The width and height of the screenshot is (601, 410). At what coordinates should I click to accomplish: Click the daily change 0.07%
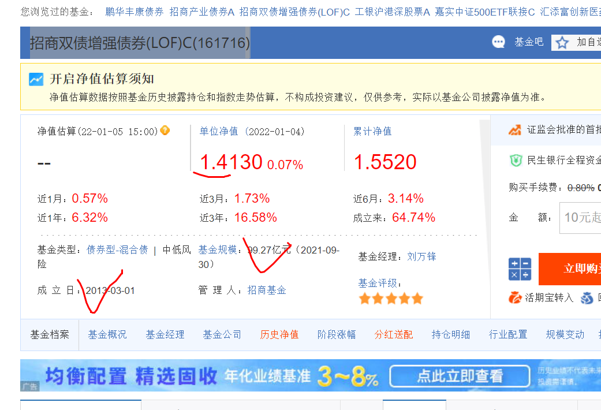[x=285, y=165]
